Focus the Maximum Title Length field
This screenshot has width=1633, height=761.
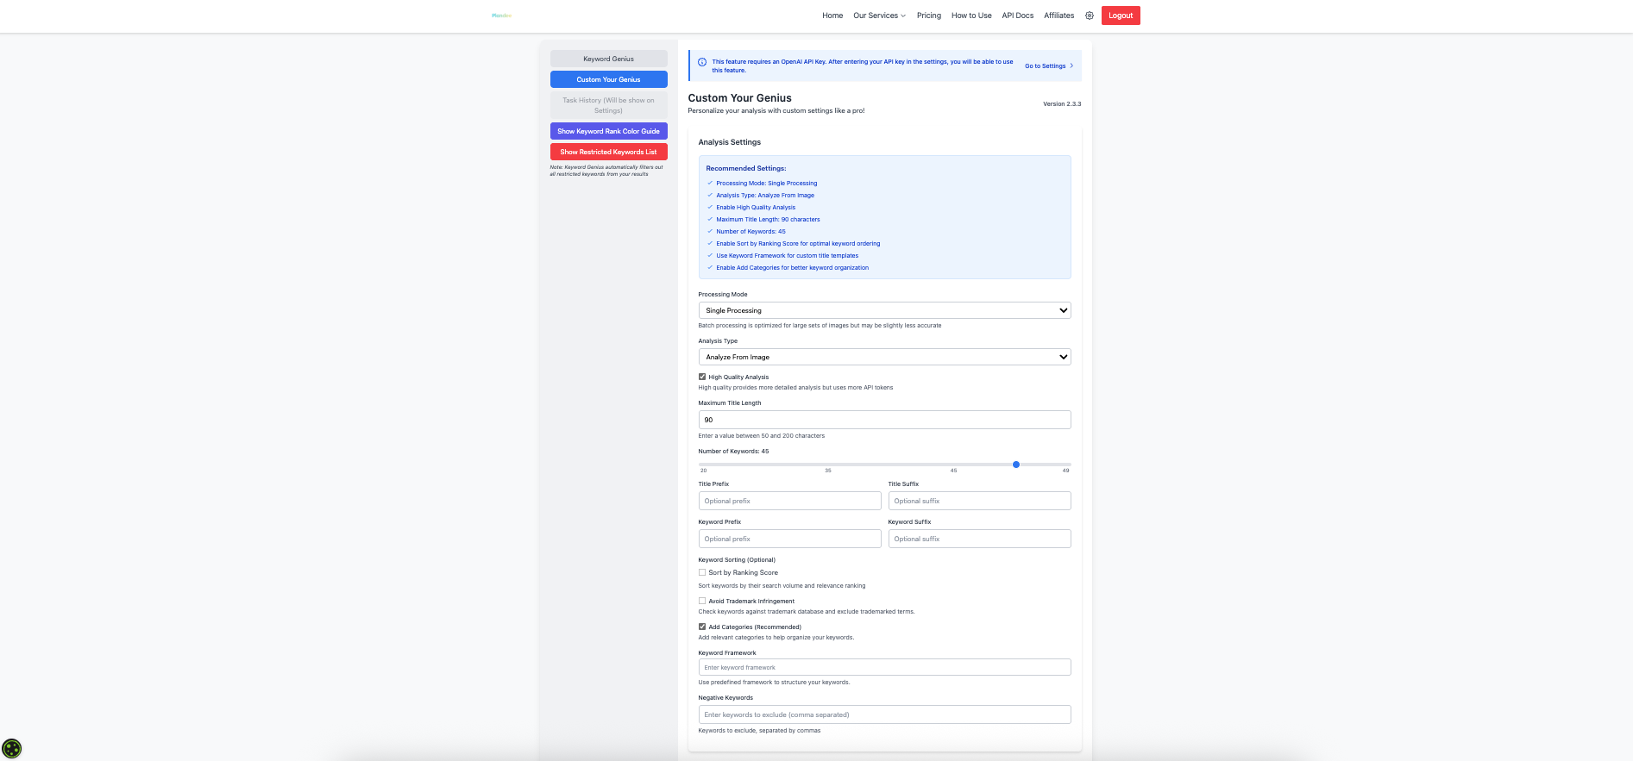(x=884, y=420)
